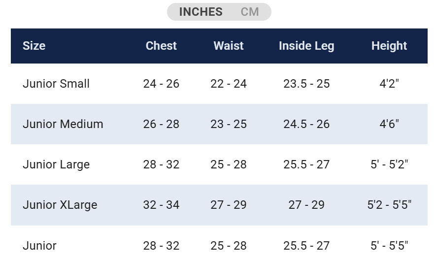
Task: Click the Junior Medium waist value 23 - 25
Action: pyautogui.click(x=229, y=124)
